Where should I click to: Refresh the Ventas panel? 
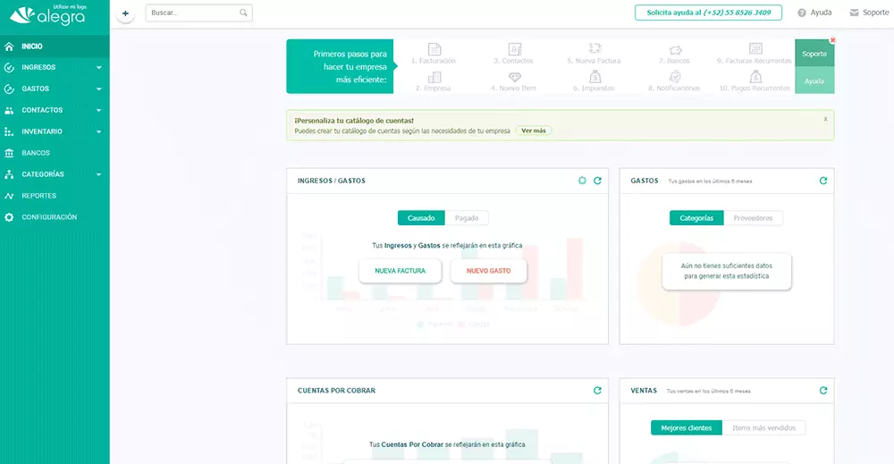pos(823,391)
